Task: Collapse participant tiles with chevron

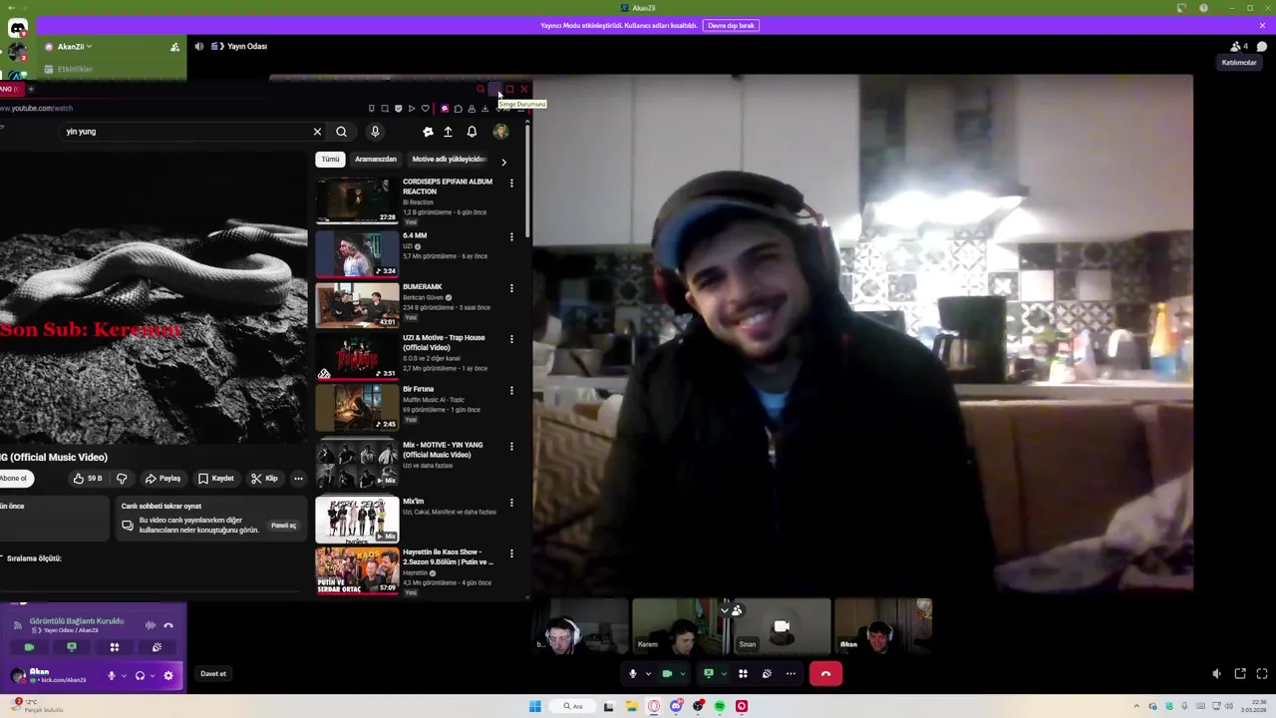Action: (725, 610)
